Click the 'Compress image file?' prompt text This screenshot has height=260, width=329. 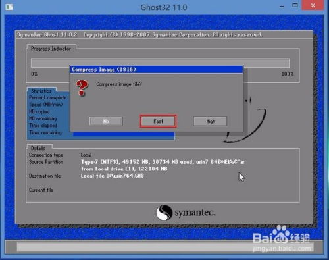click(119, 84)
